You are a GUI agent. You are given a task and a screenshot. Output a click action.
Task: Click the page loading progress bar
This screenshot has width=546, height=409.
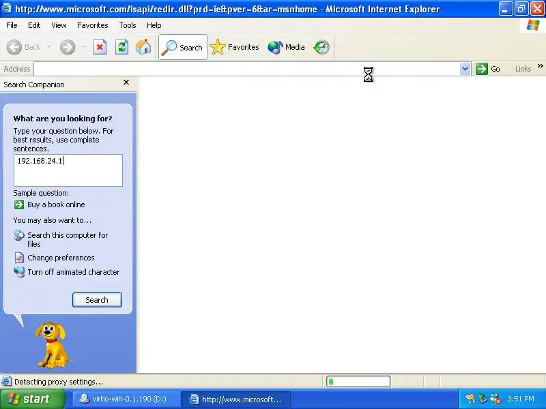click(x=358, y=382)
